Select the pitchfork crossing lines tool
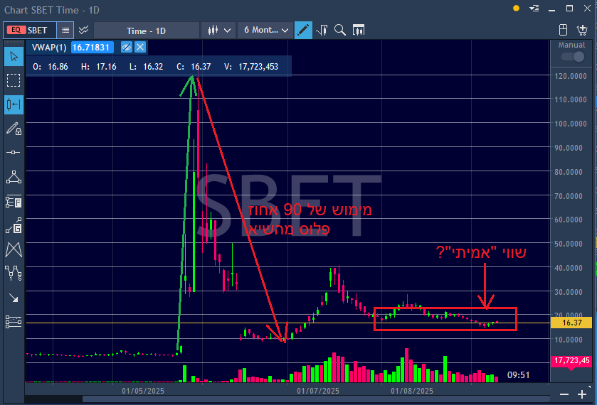 coord(14,249)
